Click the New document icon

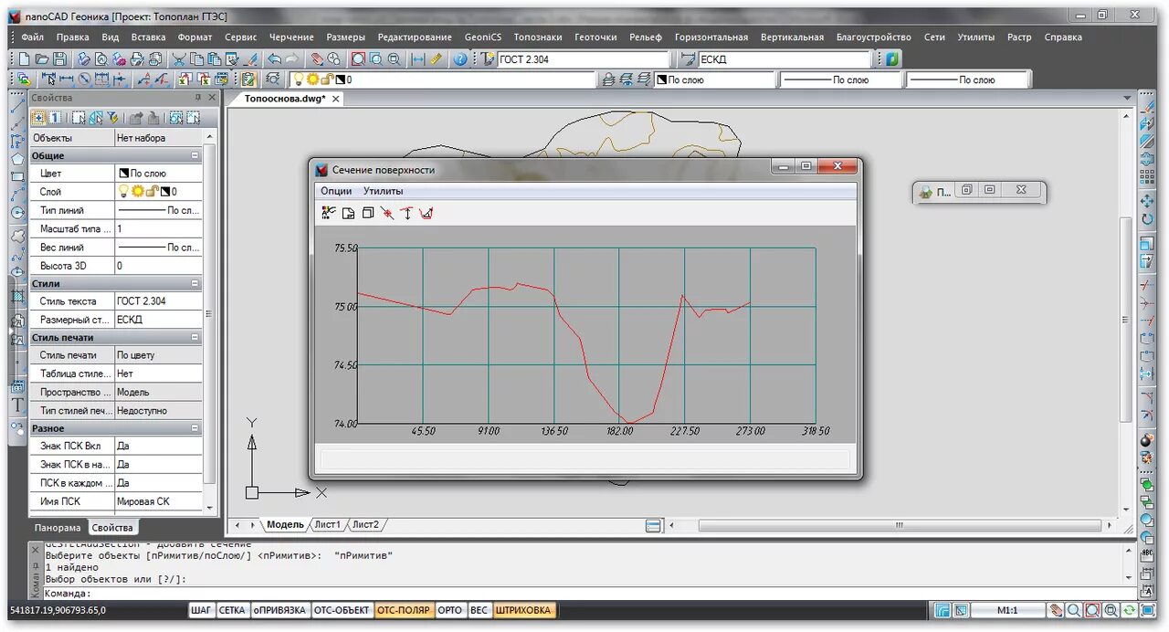coord(23,59)
